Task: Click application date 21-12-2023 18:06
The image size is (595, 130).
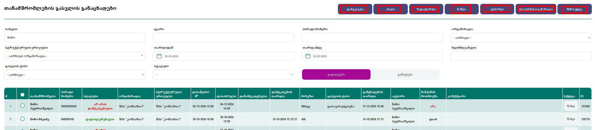Action: pos(373,106)
